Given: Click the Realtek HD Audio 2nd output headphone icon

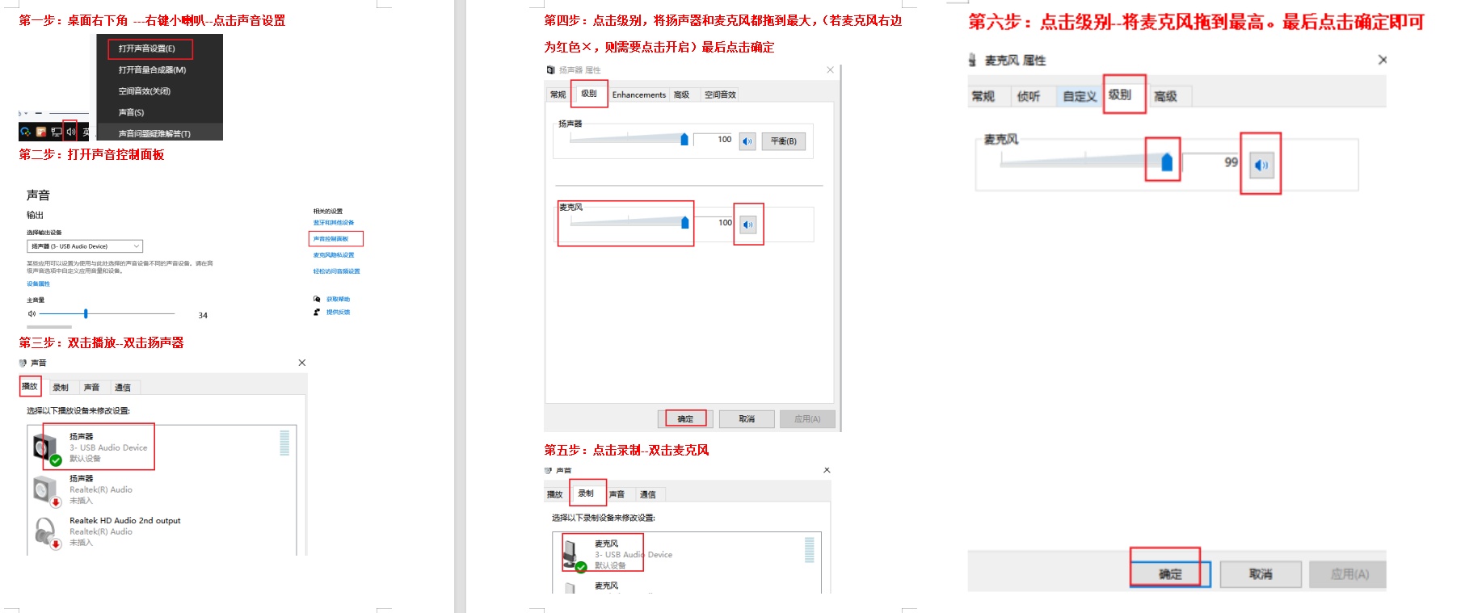Looking at the screenshot, I should (x=45, y=531).
